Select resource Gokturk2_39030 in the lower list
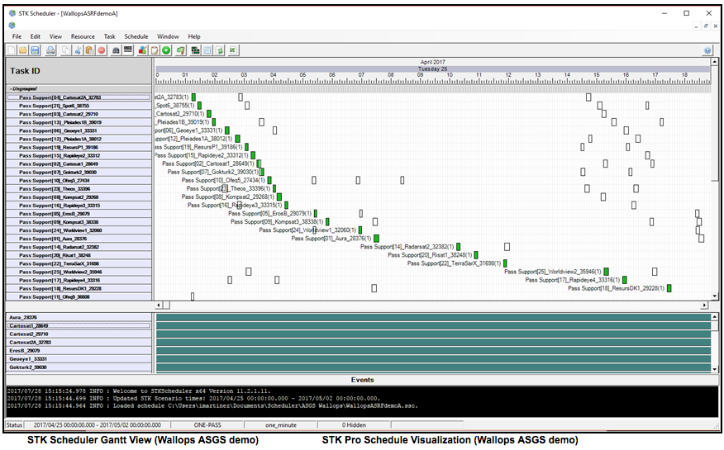This screenshot has height=450, width=724. 79,367
